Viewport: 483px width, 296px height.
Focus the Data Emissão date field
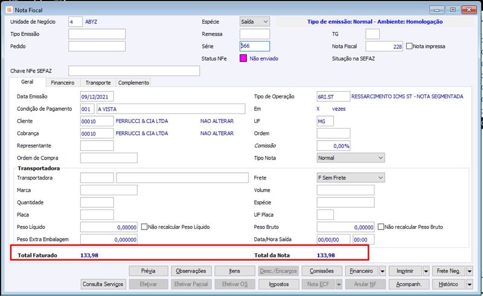[97, 97]
